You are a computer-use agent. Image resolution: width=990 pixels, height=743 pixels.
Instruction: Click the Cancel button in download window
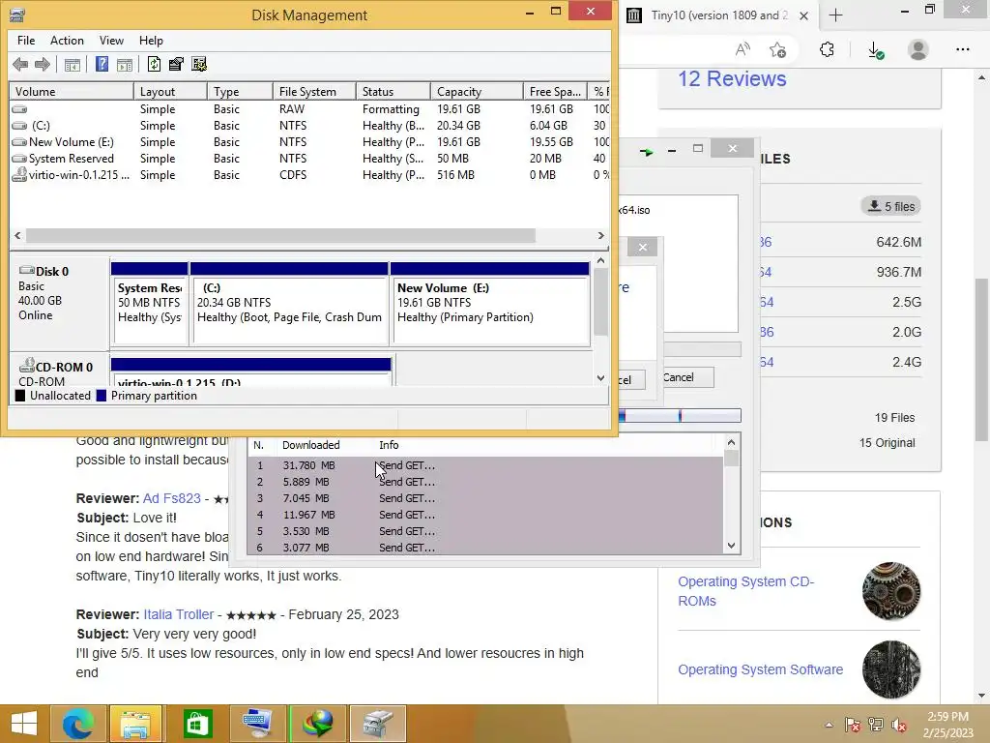687,377
